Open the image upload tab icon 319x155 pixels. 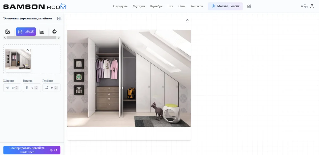8,32
